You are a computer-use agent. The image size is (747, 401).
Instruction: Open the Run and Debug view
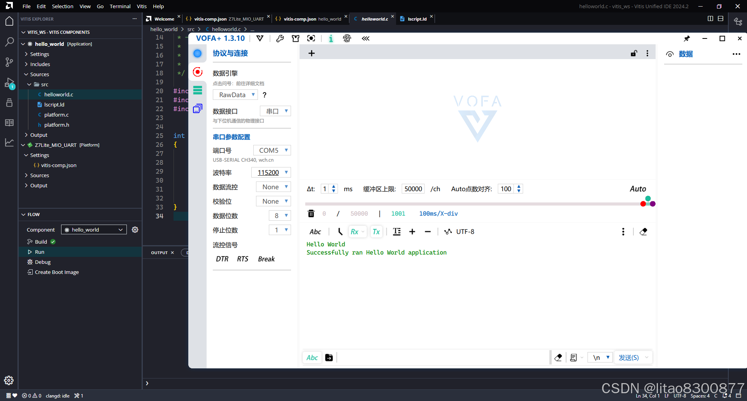(9, 83)
